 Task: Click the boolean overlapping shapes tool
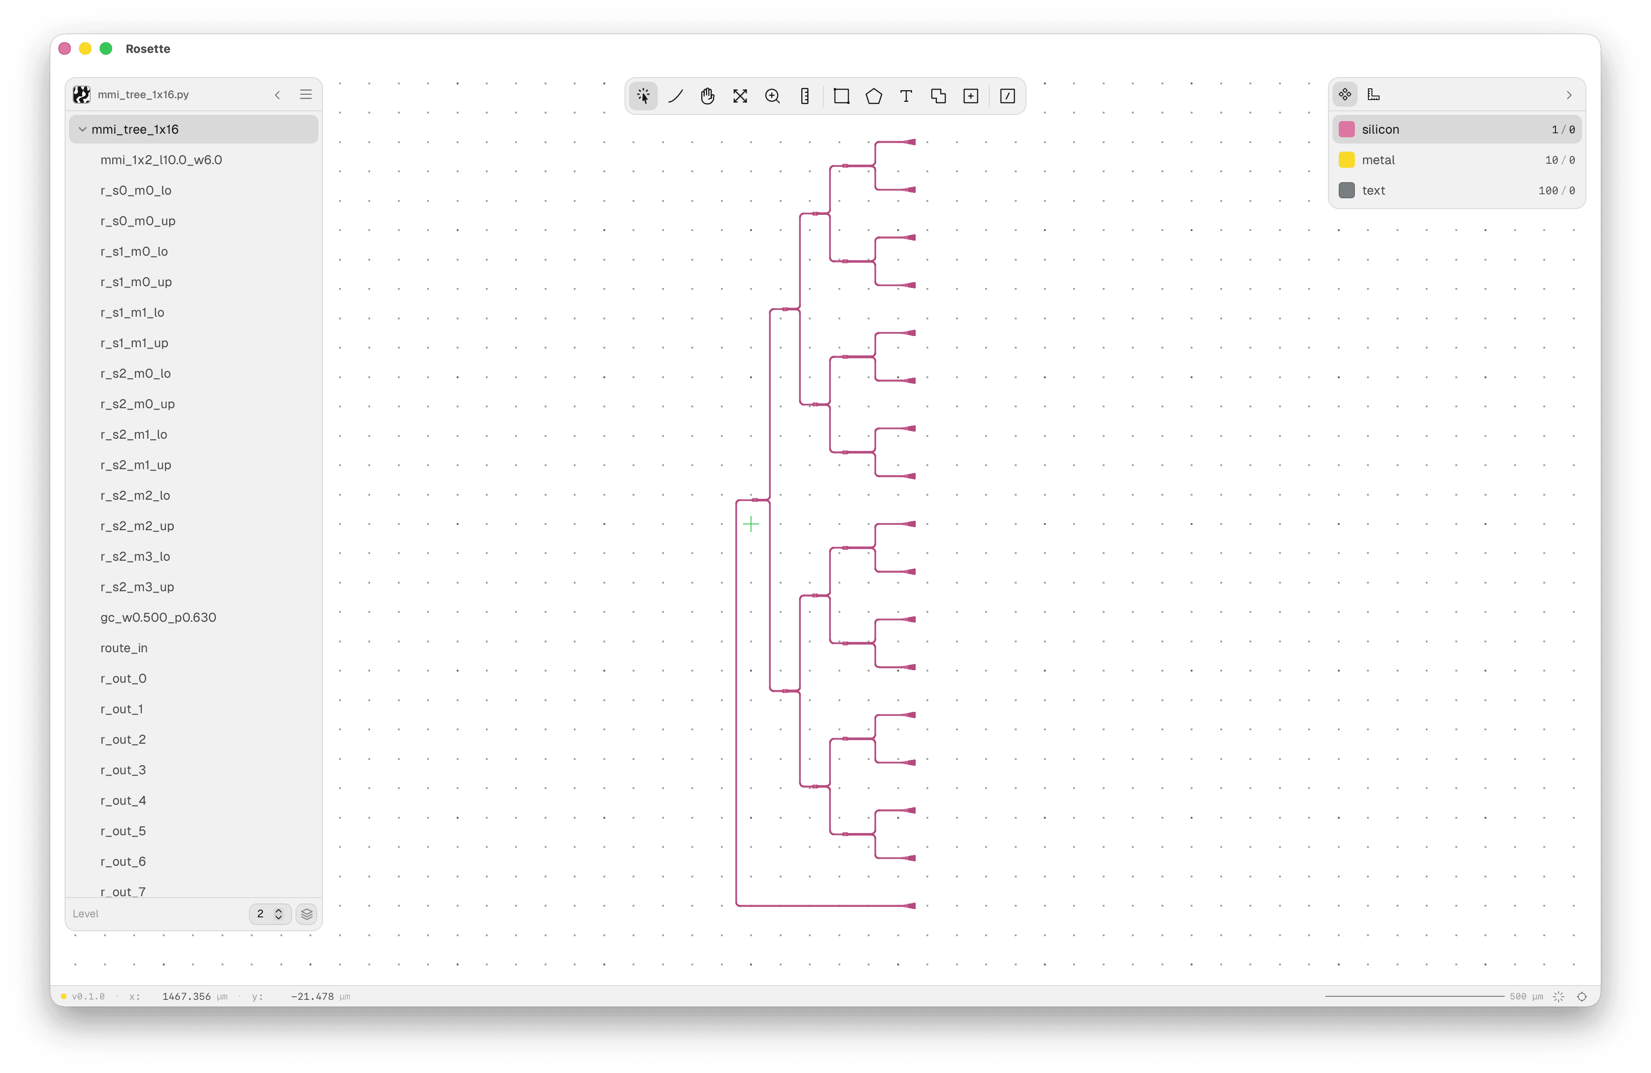coord(939,96)
